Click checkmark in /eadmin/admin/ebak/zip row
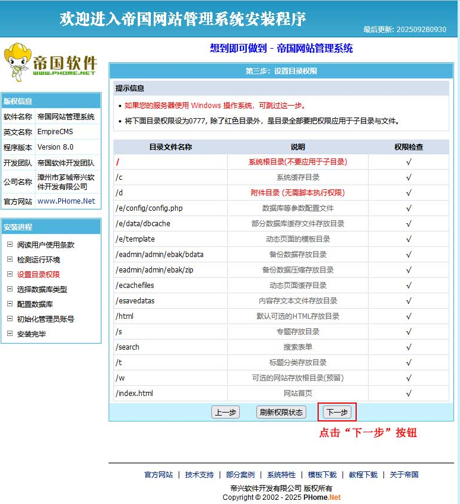The image size is (460, 504). 408,270
